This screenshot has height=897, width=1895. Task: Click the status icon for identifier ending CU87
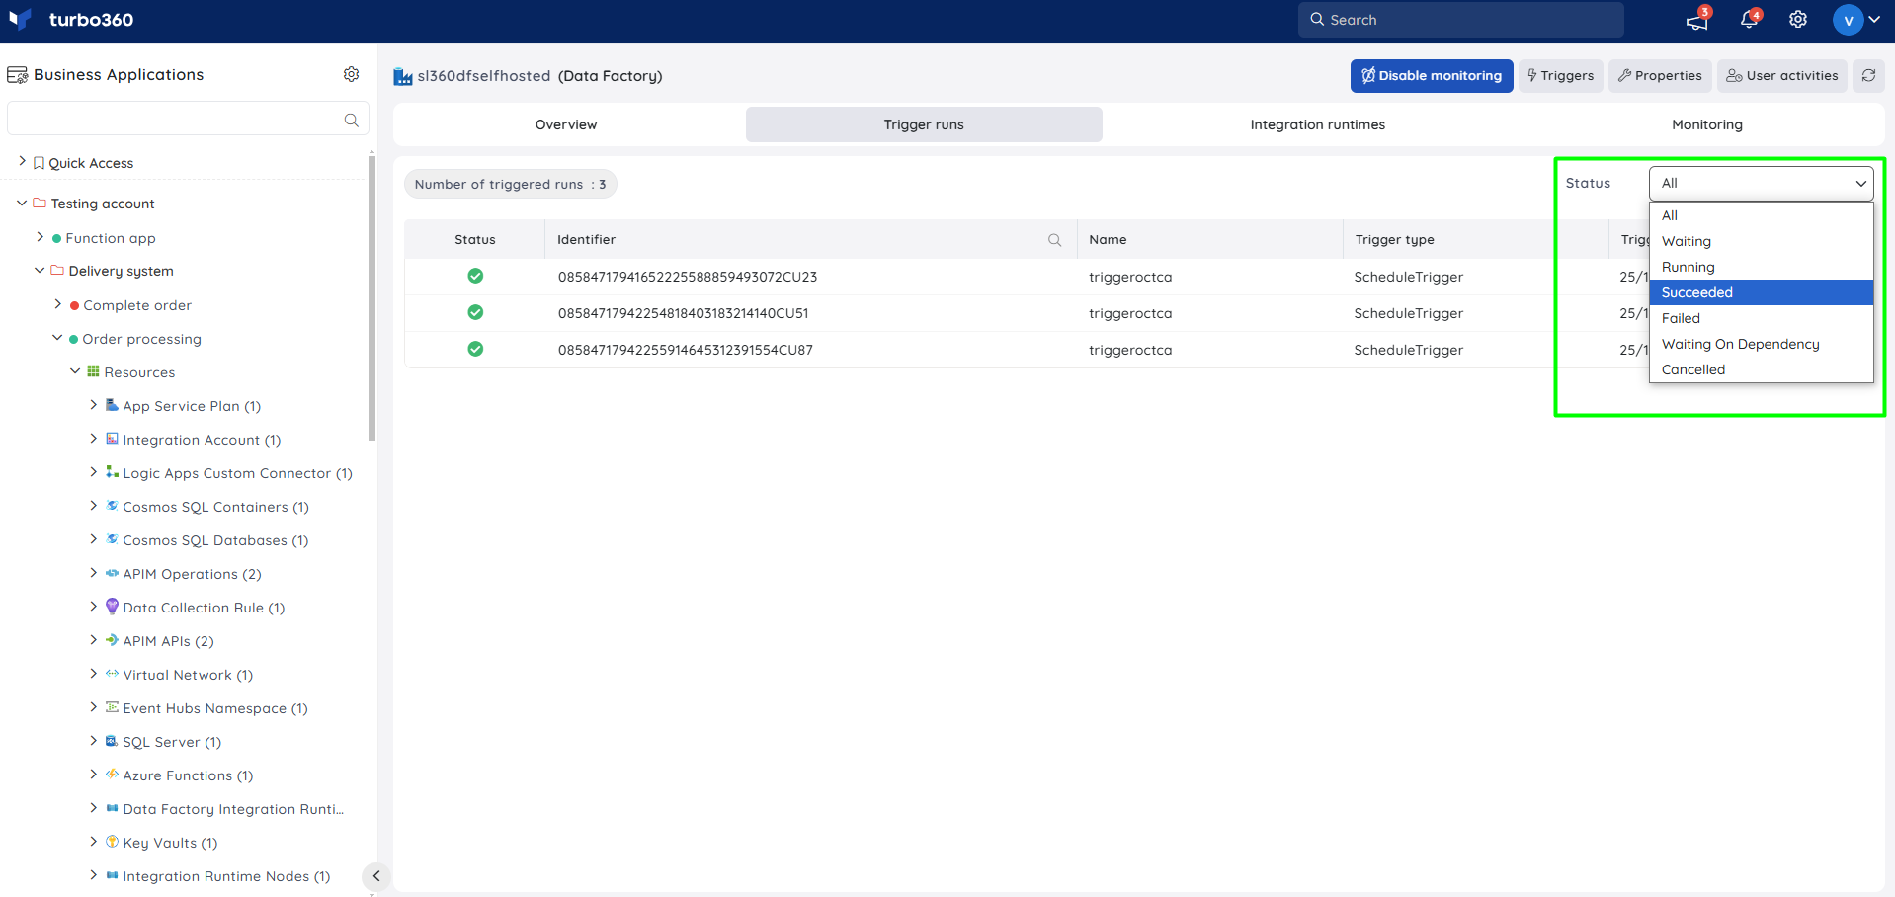click(475, 349)
